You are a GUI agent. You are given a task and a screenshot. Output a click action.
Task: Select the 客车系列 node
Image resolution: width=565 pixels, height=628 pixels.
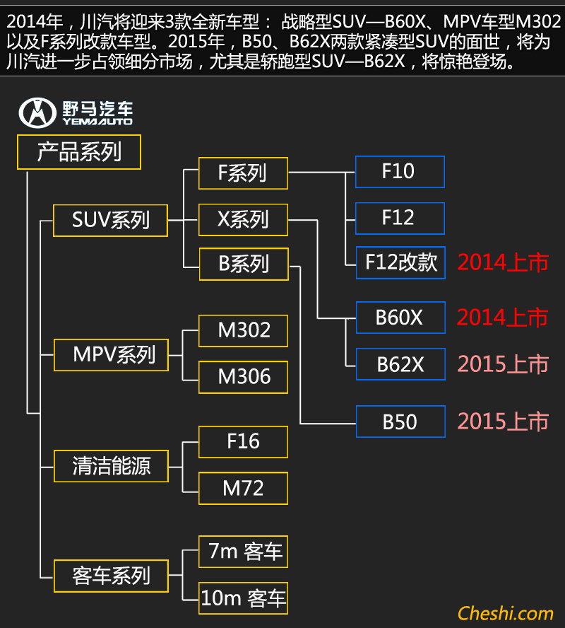coord(111,576)
